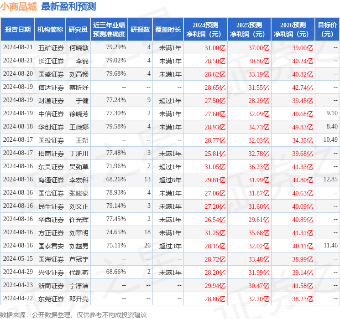This screenshot has height=319, width=340.
Task: Click target price 9.10
Action: (x=332, y=113)
